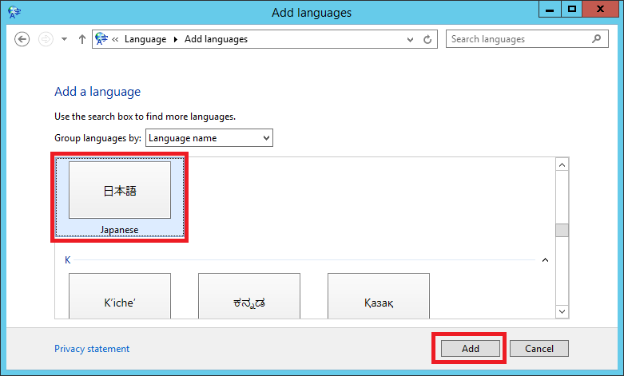Click the magnifier search icon
Screen dimensions: 624x376
[x=596, y=39]
